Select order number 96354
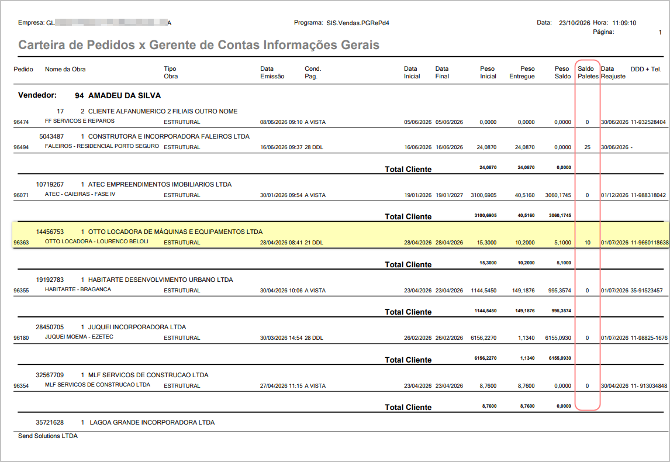Screen dimensions: 670x462 [21, 386]
